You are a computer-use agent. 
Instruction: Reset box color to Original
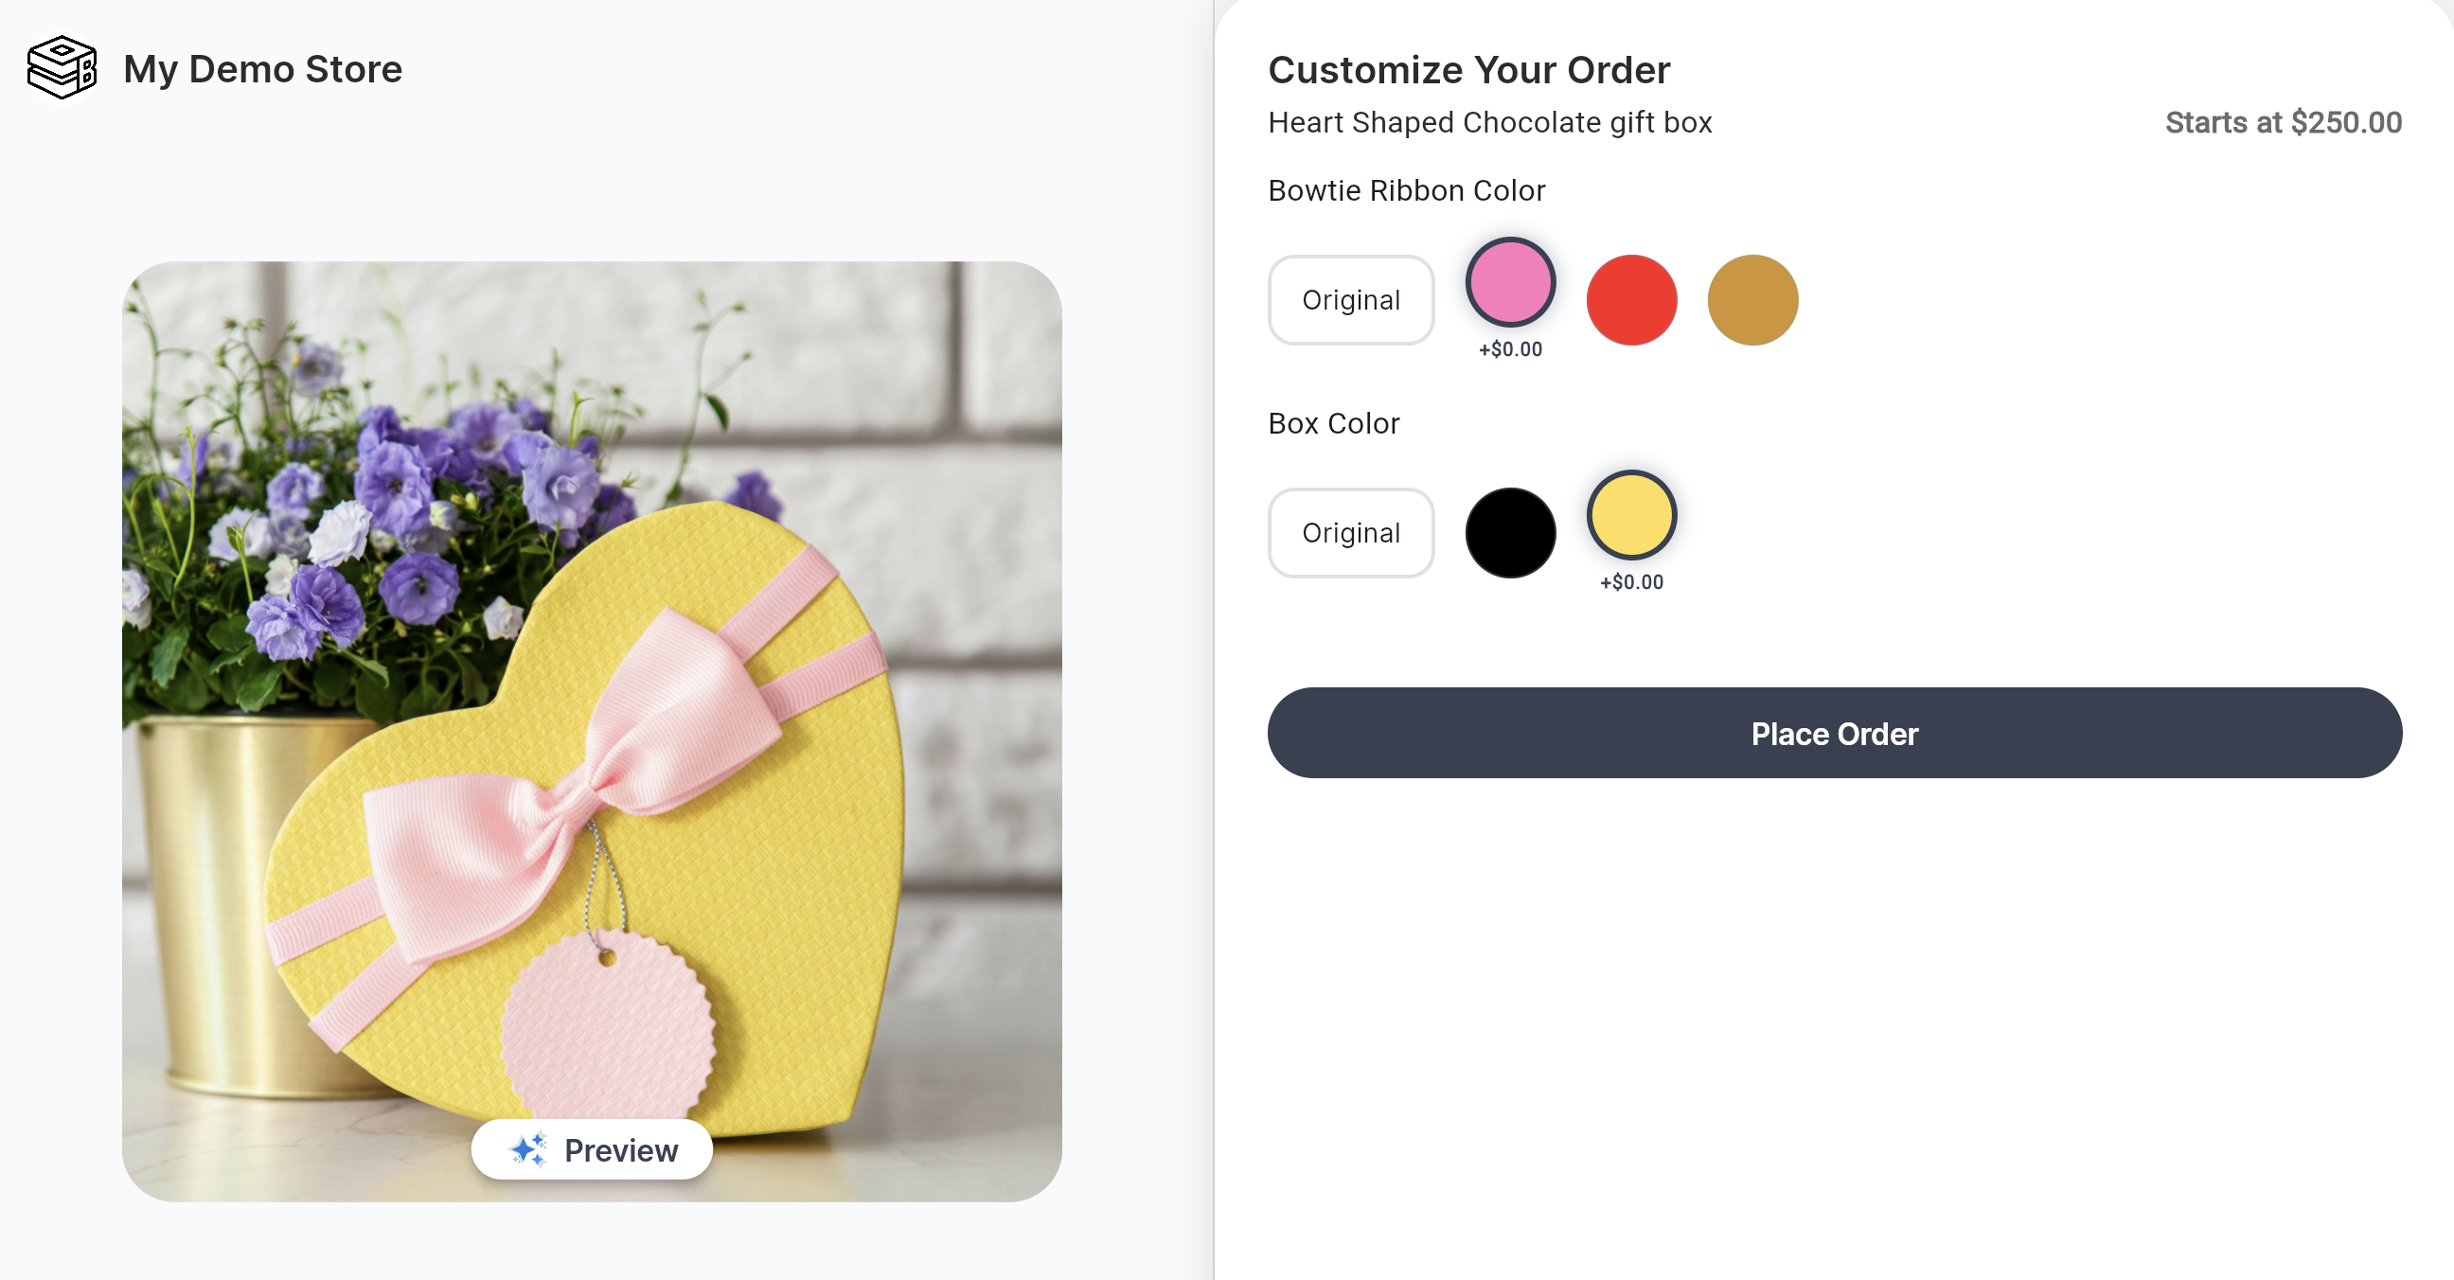pos(1350,532)
